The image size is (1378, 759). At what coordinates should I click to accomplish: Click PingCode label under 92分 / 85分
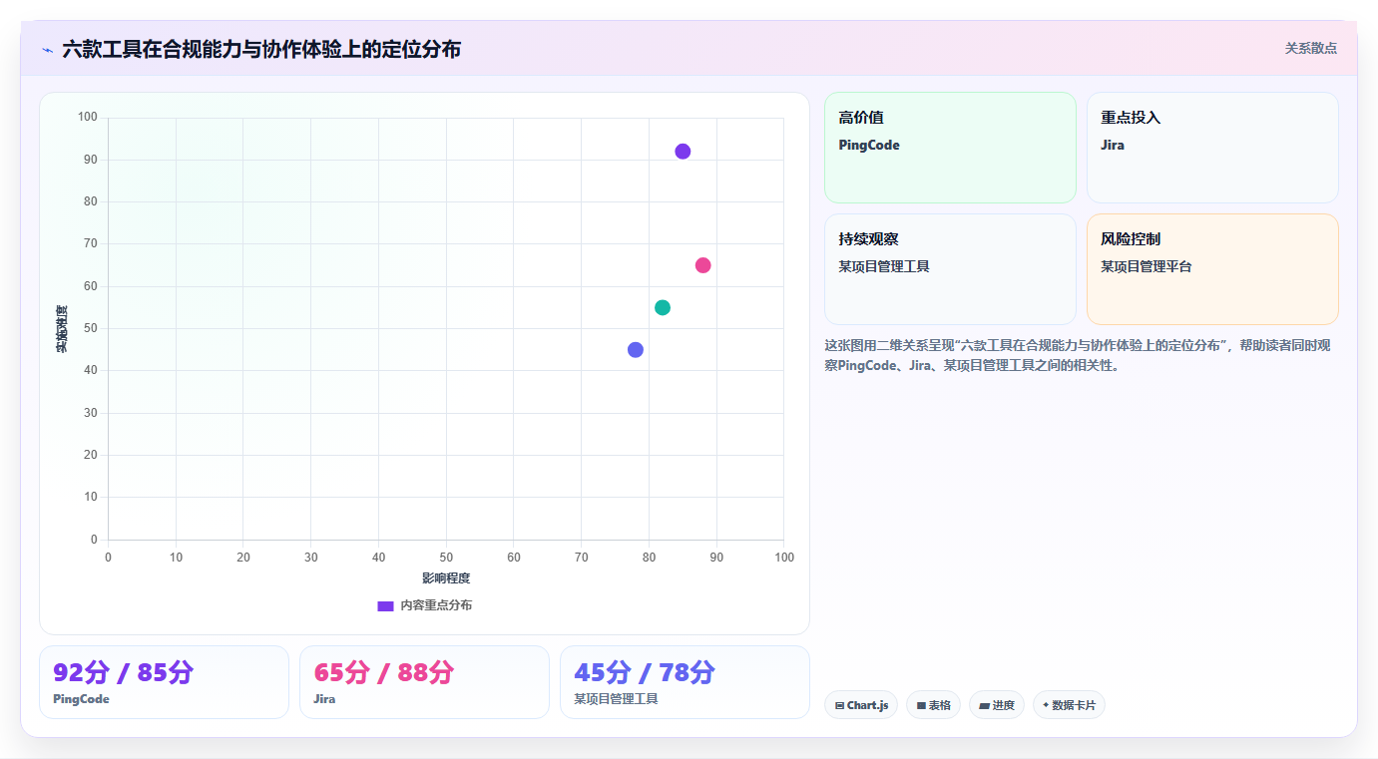tap(81, 699)
